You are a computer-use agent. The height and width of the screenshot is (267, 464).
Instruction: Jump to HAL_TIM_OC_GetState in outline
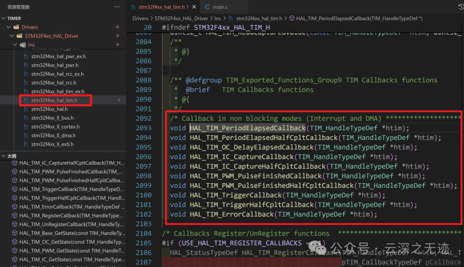click(72, 242)
